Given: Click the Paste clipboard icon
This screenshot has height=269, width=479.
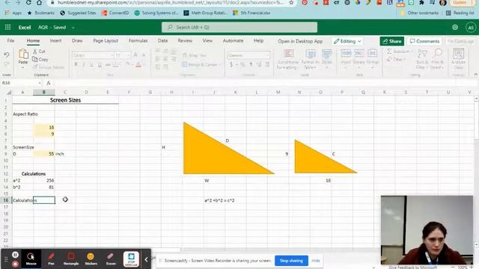Looking at the screenshot, I should pos(23,55).
